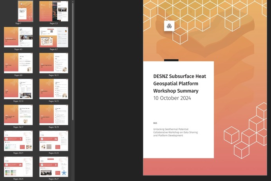Click the 'Pages 16,17' label
The width and height of the screenshot is (271, 181).
coord(18,127)
